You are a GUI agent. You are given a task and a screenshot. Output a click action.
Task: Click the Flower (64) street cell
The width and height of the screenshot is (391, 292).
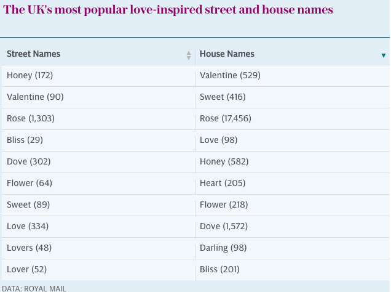click(x=98, y=184)
